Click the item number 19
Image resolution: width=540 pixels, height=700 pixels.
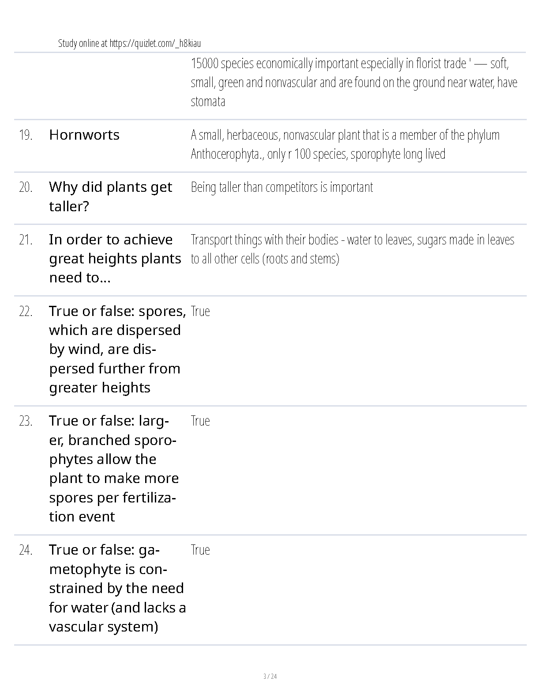point(26,135)
